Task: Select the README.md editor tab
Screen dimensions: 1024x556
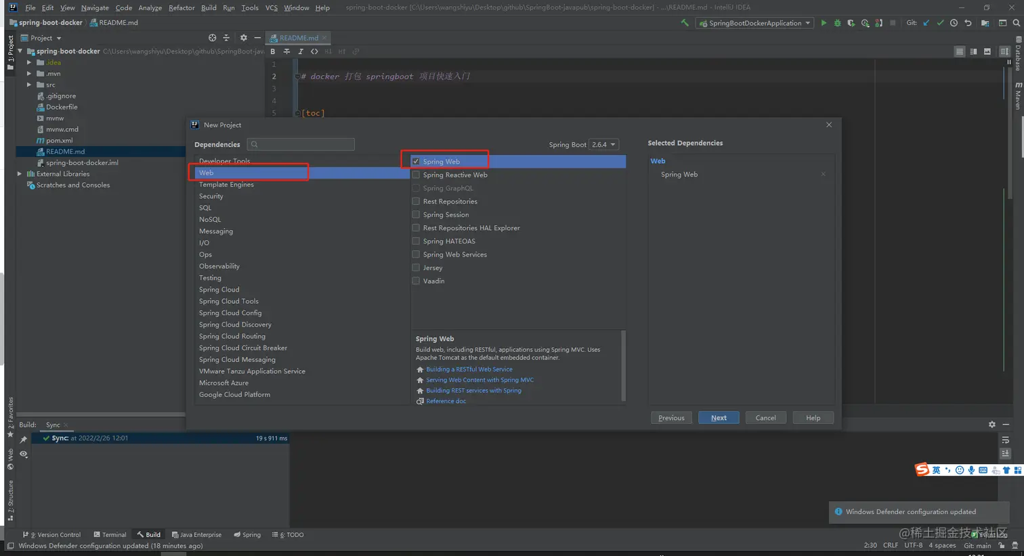Action: tap(298, 38)
